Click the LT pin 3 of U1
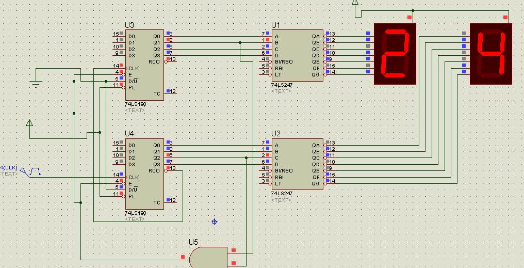 coord(265,74)
